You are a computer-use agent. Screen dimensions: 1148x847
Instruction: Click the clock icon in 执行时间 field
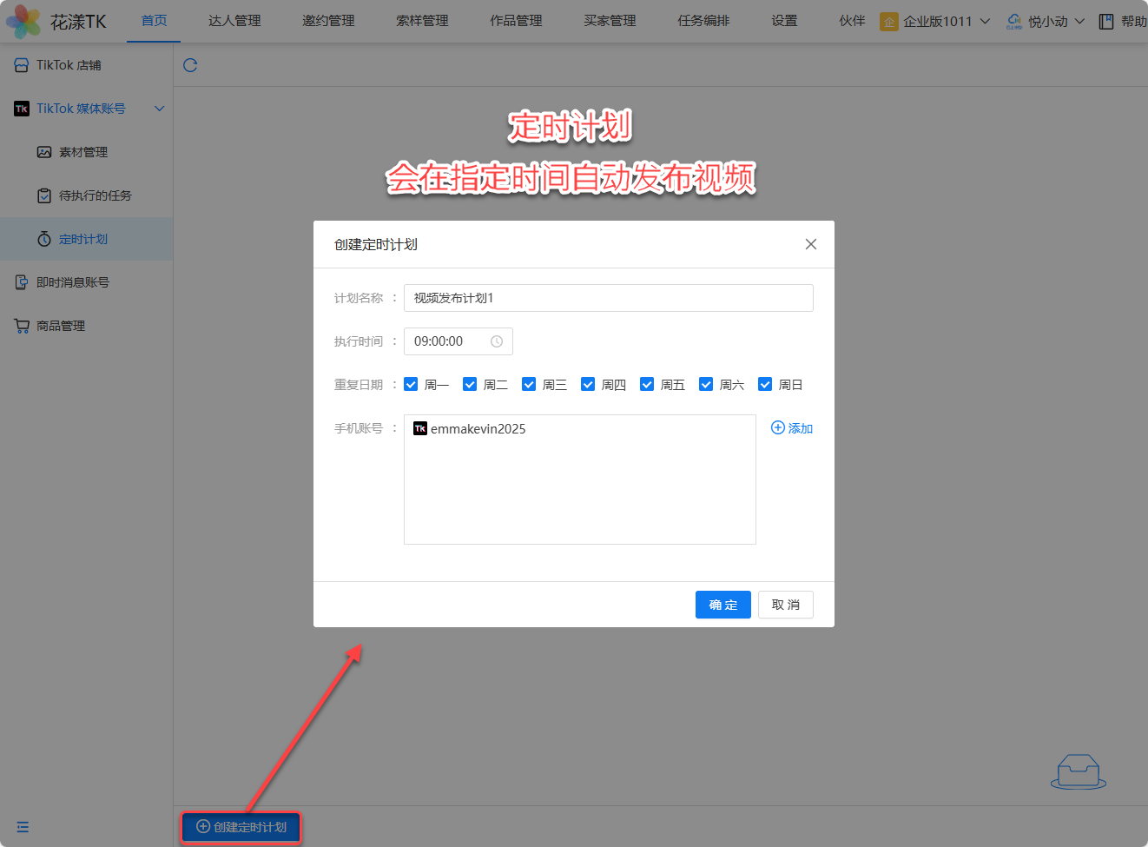tap(497, 341)
